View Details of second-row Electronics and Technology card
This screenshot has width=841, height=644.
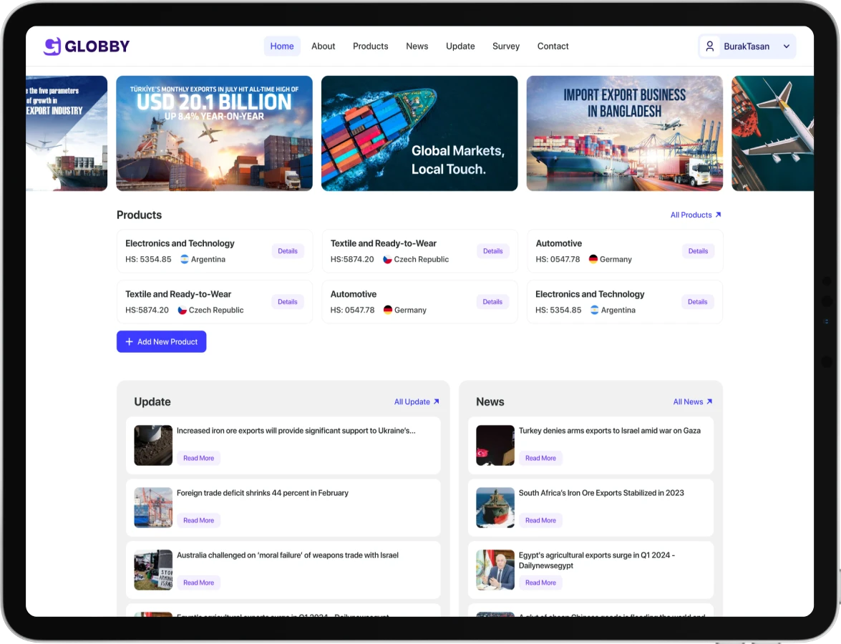pyautogui.click(x=697, y=302)
